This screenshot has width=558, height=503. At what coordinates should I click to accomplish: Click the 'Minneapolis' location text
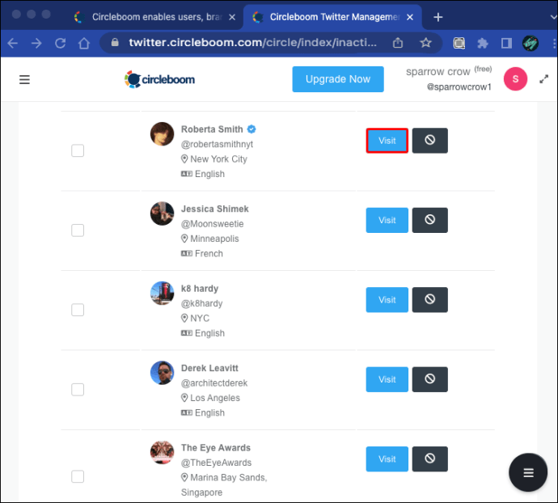(x=214, y=239)
